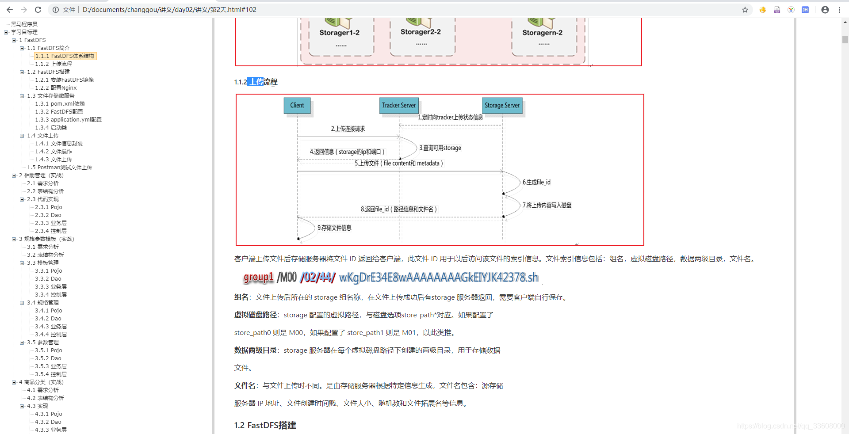Click the site info icon in address bar

(x=56, y=10)
